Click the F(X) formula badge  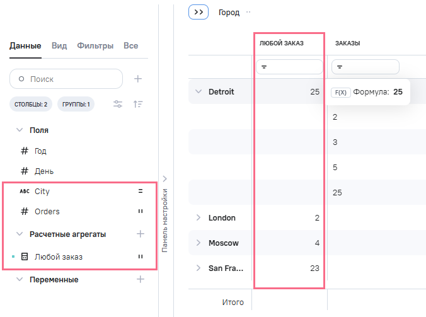pos(340,92)
